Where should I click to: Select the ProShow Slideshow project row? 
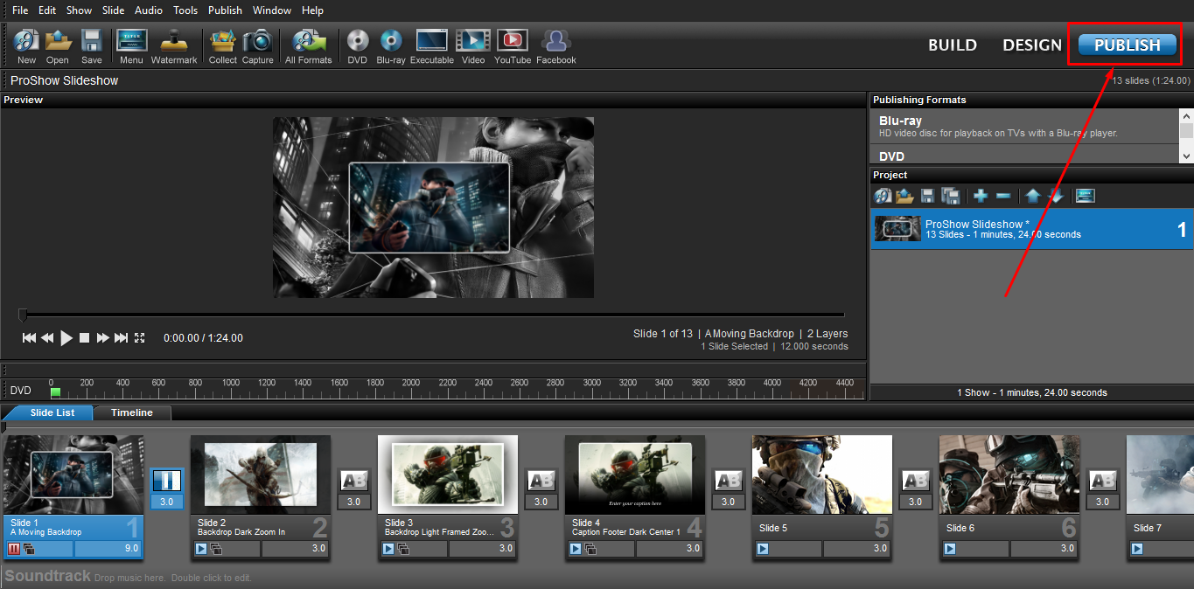[x=1031, y=229]
